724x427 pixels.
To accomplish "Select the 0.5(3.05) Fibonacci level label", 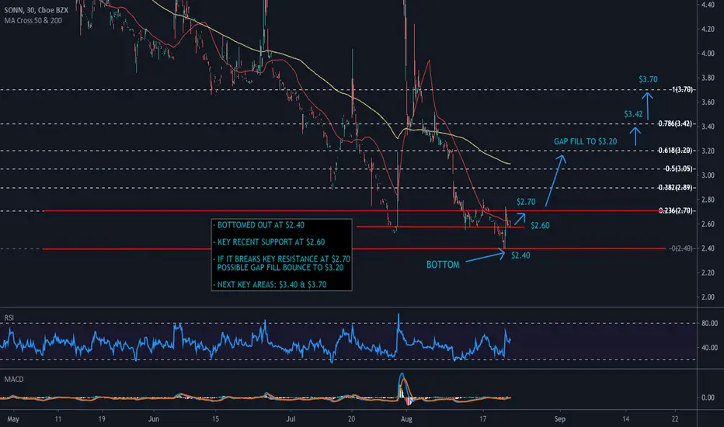I will pos(679,168).
